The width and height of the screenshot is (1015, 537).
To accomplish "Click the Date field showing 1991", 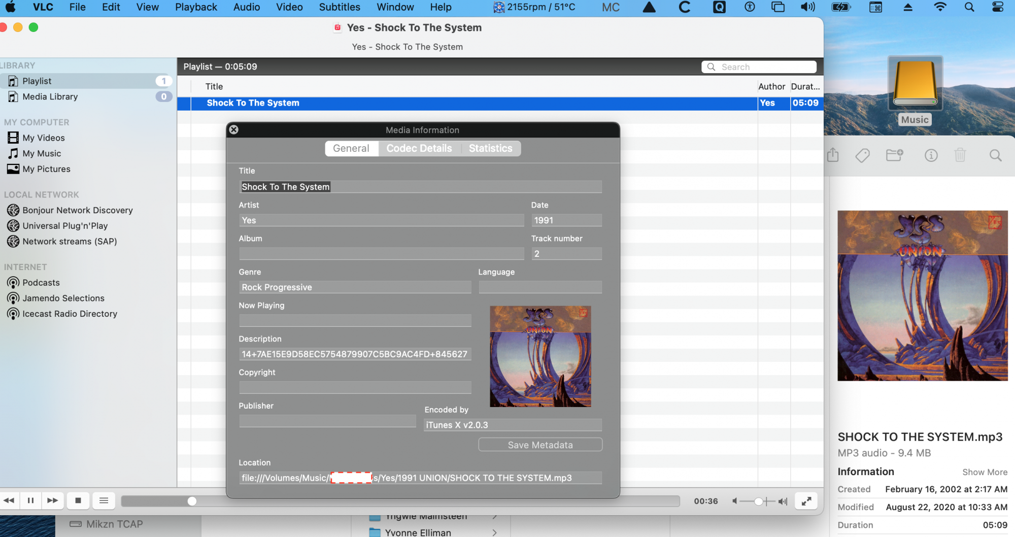I will coord(566,220).
